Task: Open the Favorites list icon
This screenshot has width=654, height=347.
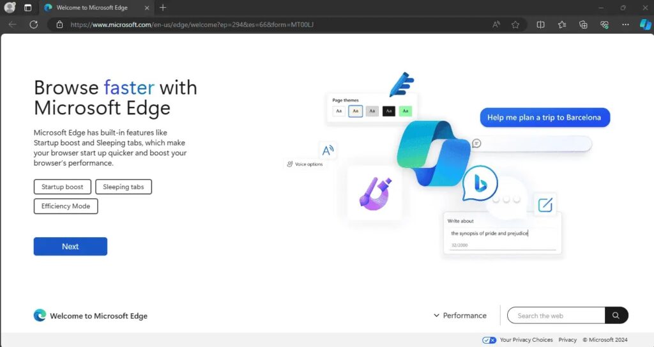Action: point(562,25)
